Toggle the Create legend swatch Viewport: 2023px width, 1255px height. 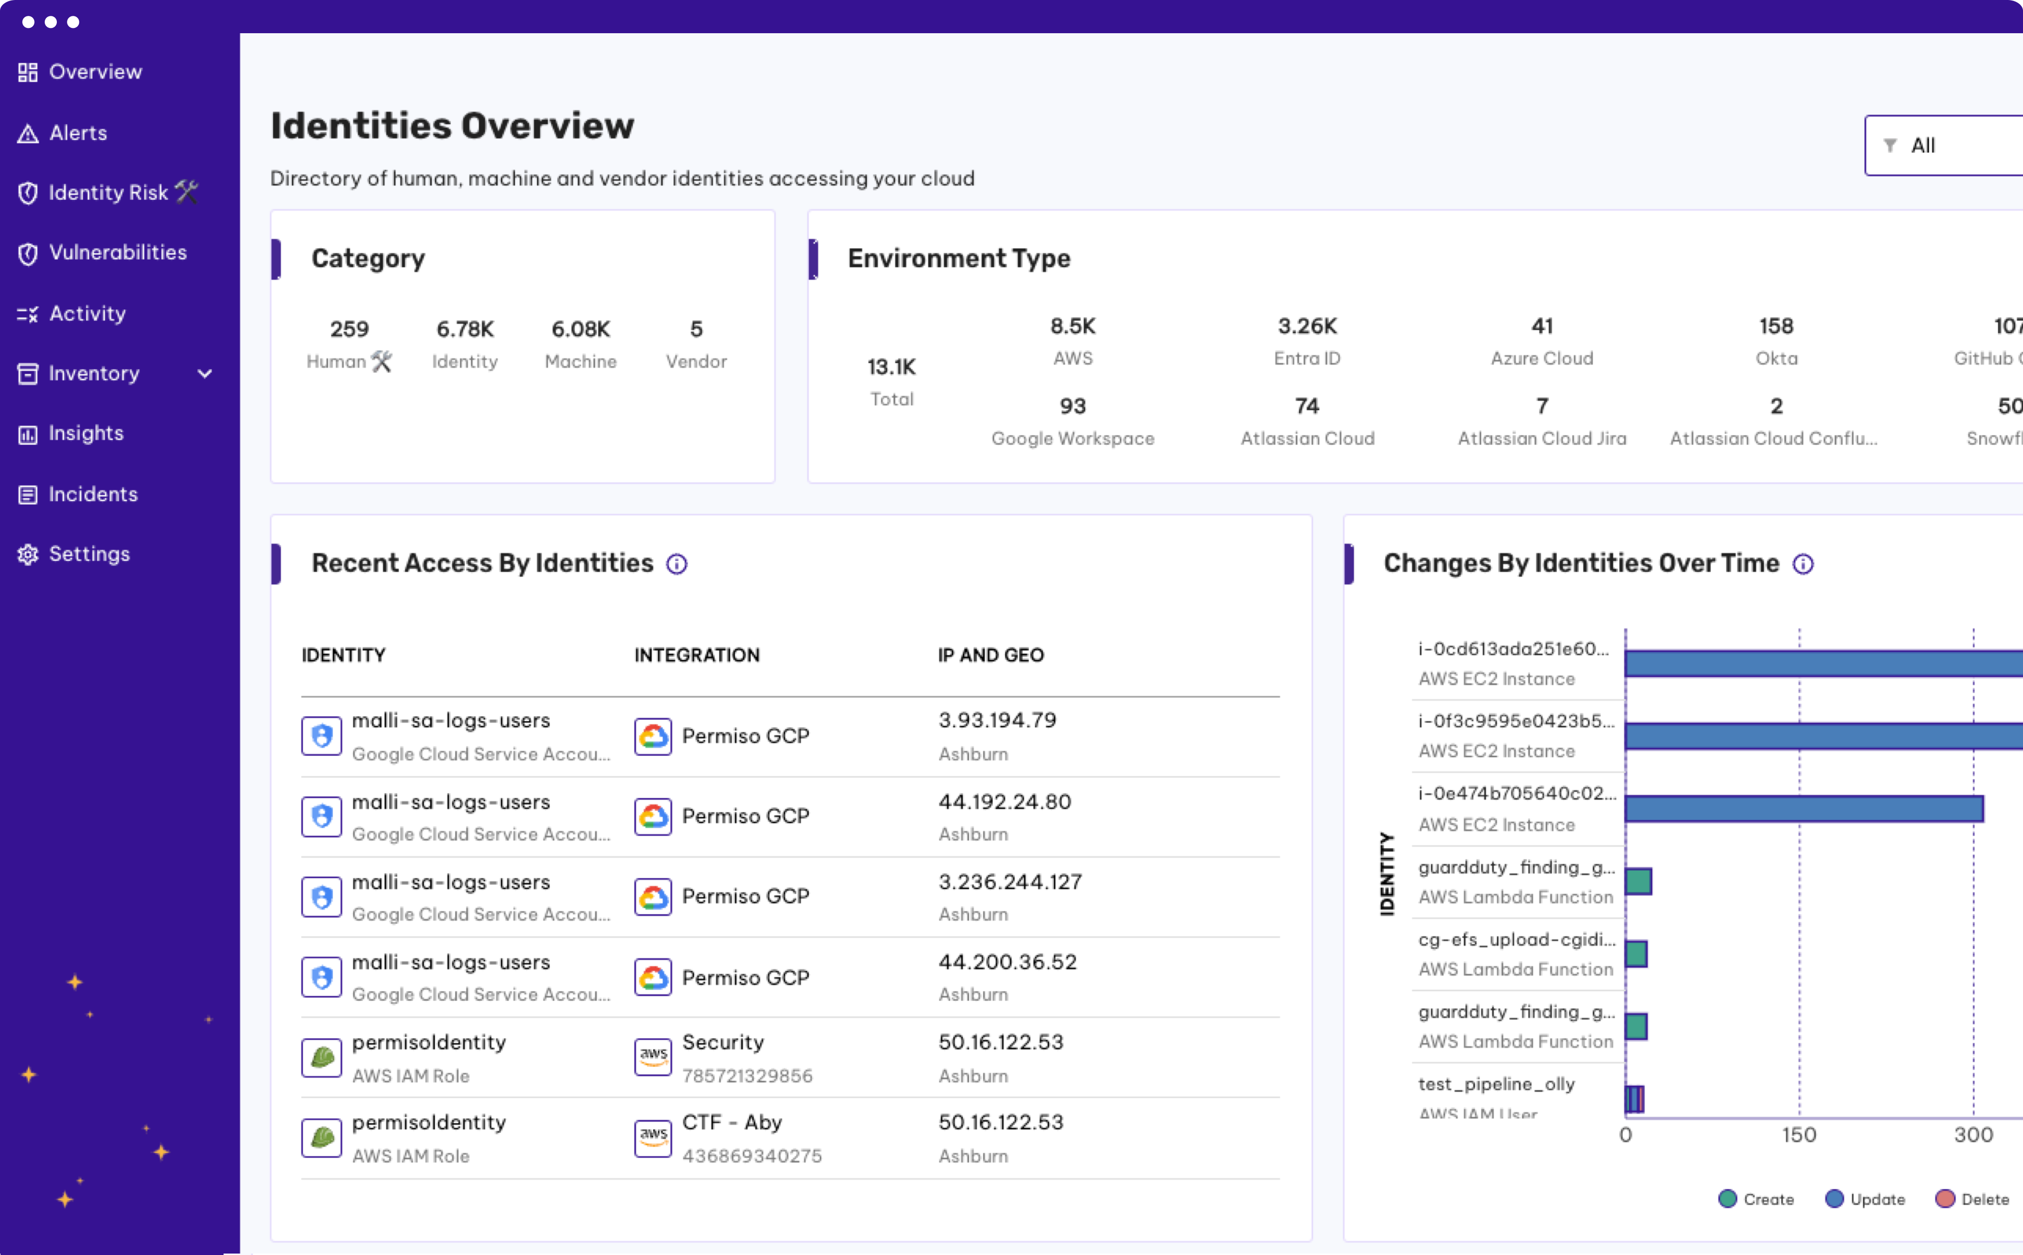(x=1727, y=1199)
